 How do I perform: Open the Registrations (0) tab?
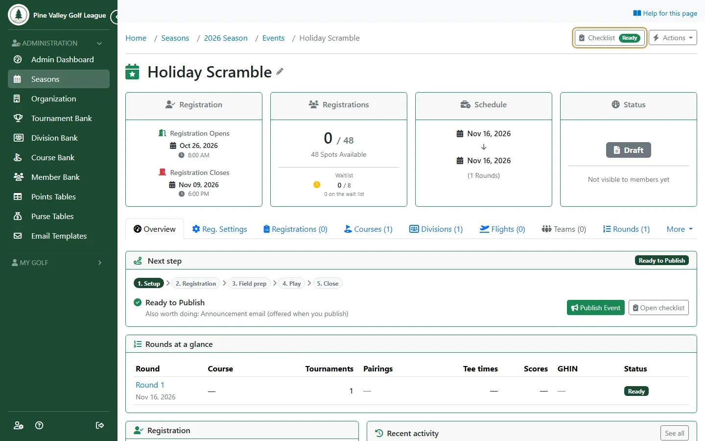coord(295,229)
